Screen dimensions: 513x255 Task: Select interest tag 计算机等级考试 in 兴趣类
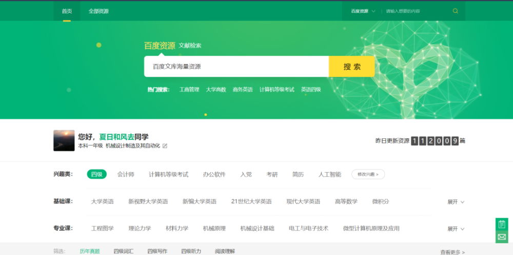point(168,175)
